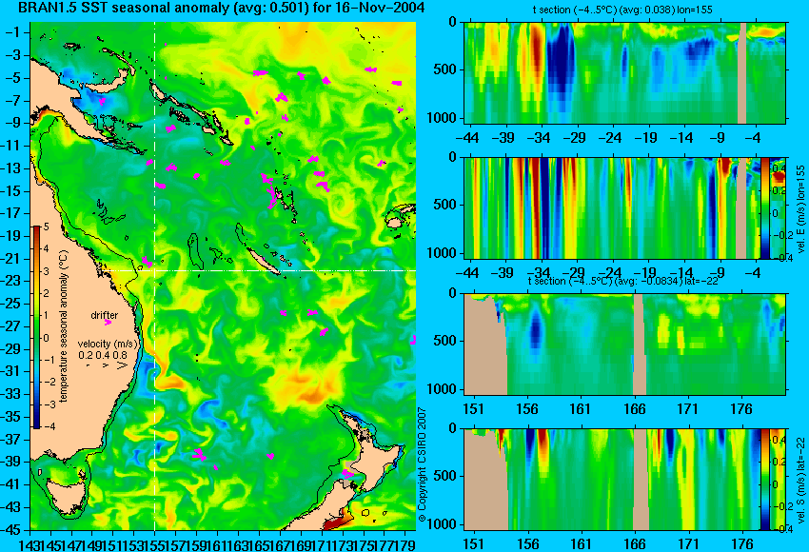Click the "176" longitude label under the south velocity section
Screen dimensions: 809x552
[x=742, y=544]
